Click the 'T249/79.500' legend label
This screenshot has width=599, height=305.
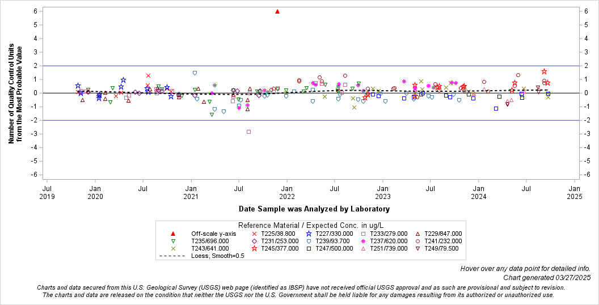click(x=442, y=248)
